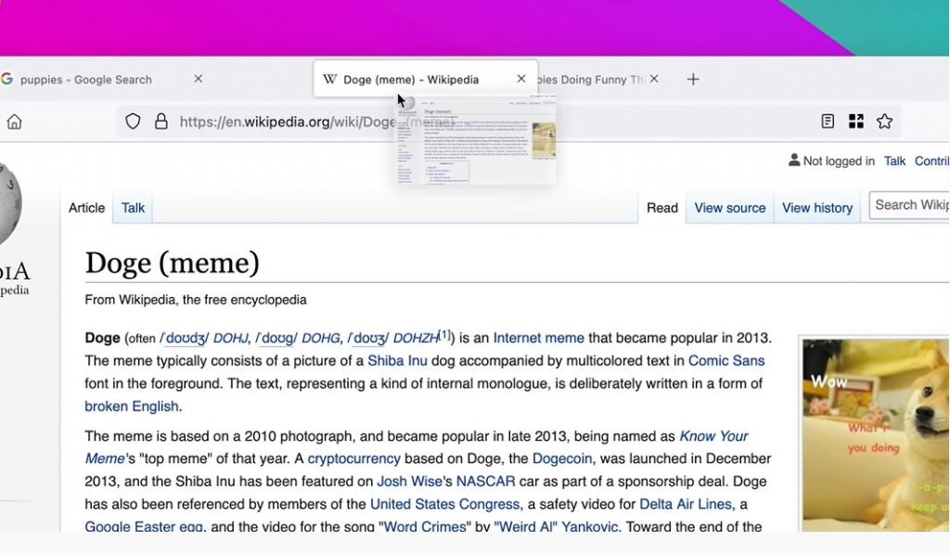The height and width of the screenshot is (555, 950).
Task: Click the QR code grid icon in address bar
Action: point(856,122)
